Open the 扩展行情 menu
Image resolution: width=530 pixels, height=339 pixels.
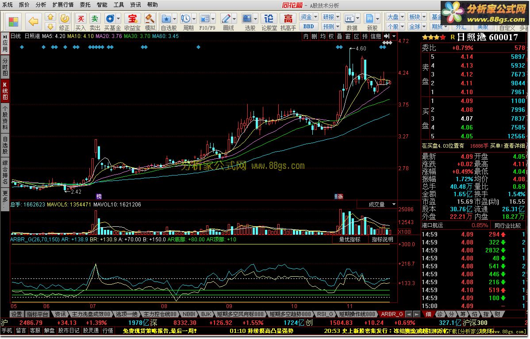tap(63, 5)
